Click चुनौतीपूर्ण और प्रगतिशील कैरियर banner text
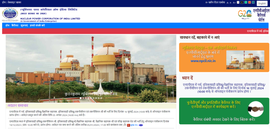Image resolution: width=270 pixels, height=129 pixels. pyautogui.click(x=214, y=105)
